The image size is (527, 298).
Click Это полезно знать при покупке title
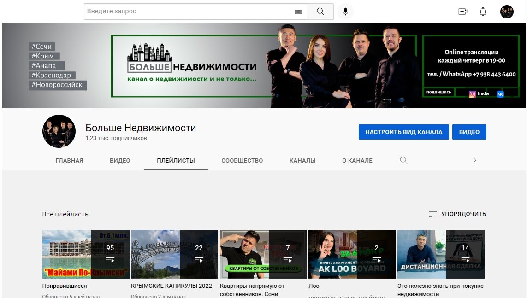point(440,290)
